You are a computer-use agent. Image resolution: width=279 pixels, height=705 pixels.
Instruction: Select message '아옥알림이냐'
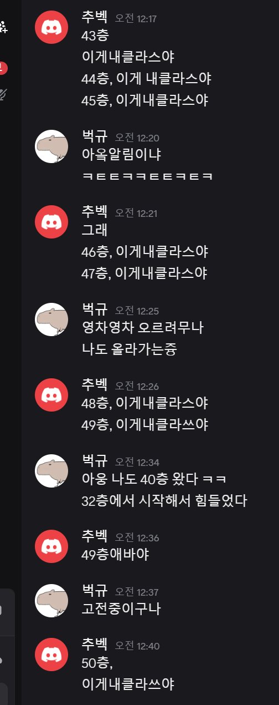121,155
